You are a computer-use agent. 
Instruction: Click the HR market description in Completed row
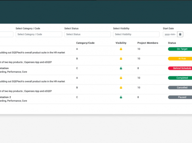(x=32, y=81)
